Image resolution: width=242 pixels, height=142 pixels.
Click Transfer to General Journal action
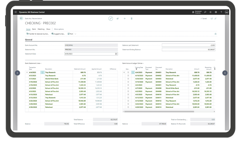[38, 34]
